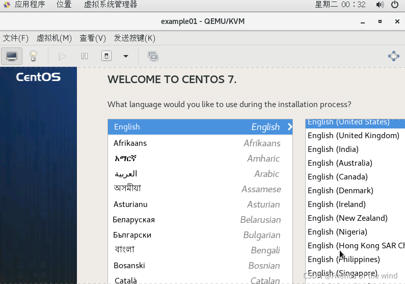Select English in the language list
The image size is (405, 284).
tap(200, 127)
